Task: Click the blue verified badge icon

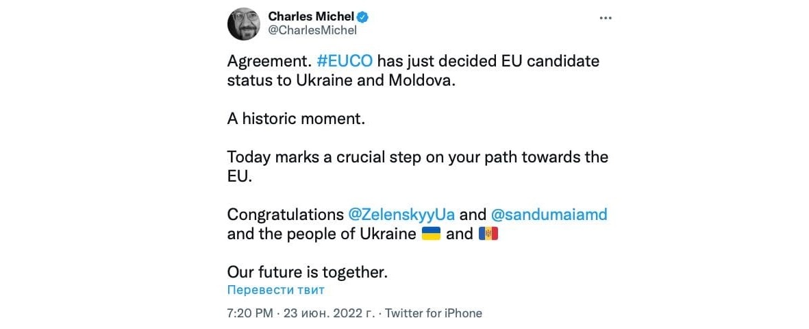Action: pyautogui.click(x=366, y=16)
